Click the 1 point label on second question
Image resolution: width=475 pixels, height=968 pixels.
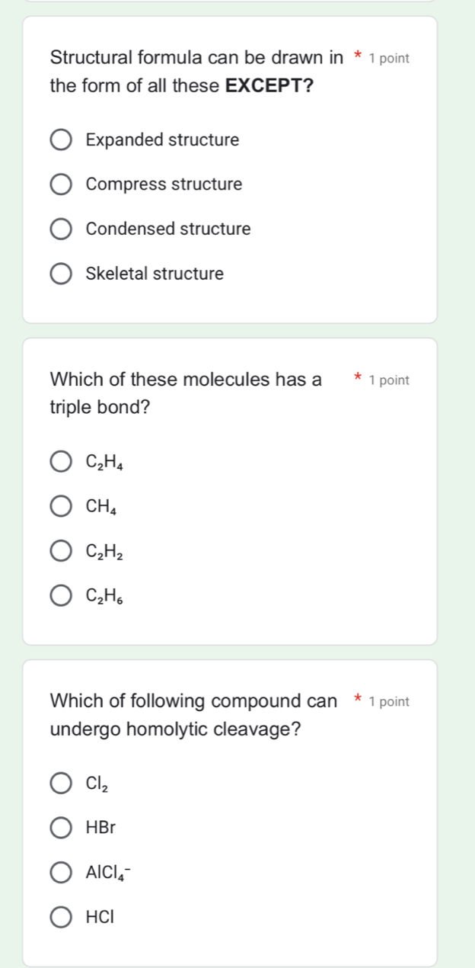390,380
